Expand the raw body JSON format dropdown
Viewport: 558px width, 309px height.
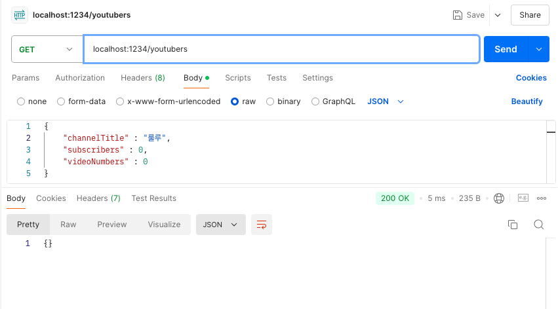pyautogui.click(x=386, y=101)
